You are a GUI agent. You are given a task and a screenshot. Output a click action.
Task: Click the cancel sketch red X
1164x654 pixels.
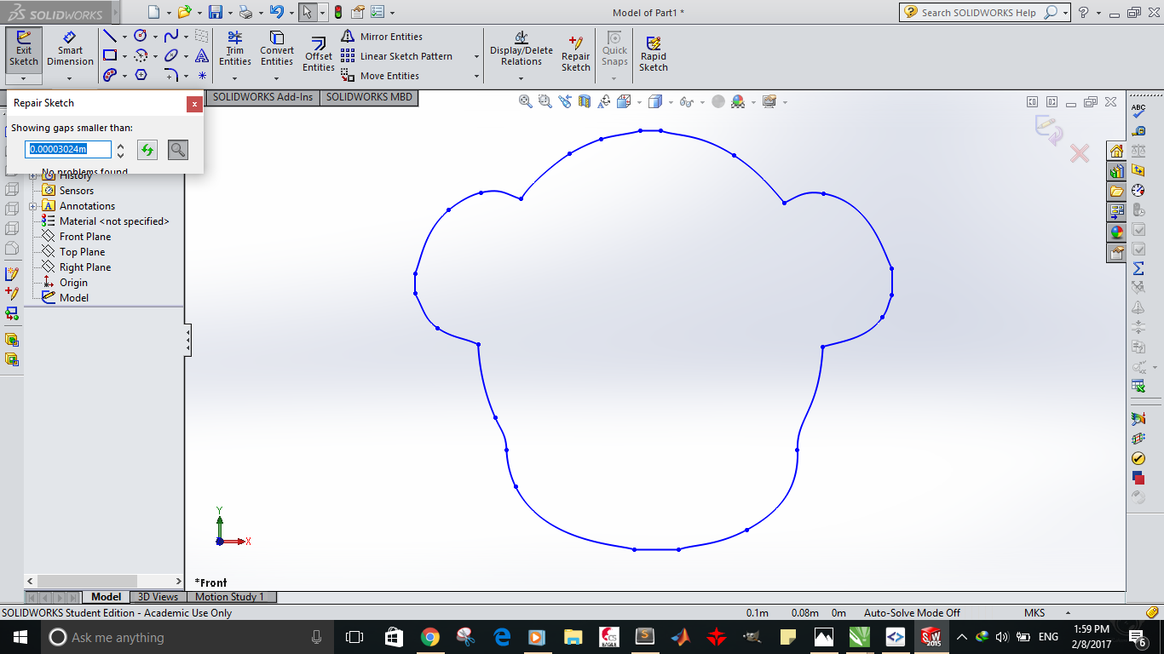[x=1080, y=153]
